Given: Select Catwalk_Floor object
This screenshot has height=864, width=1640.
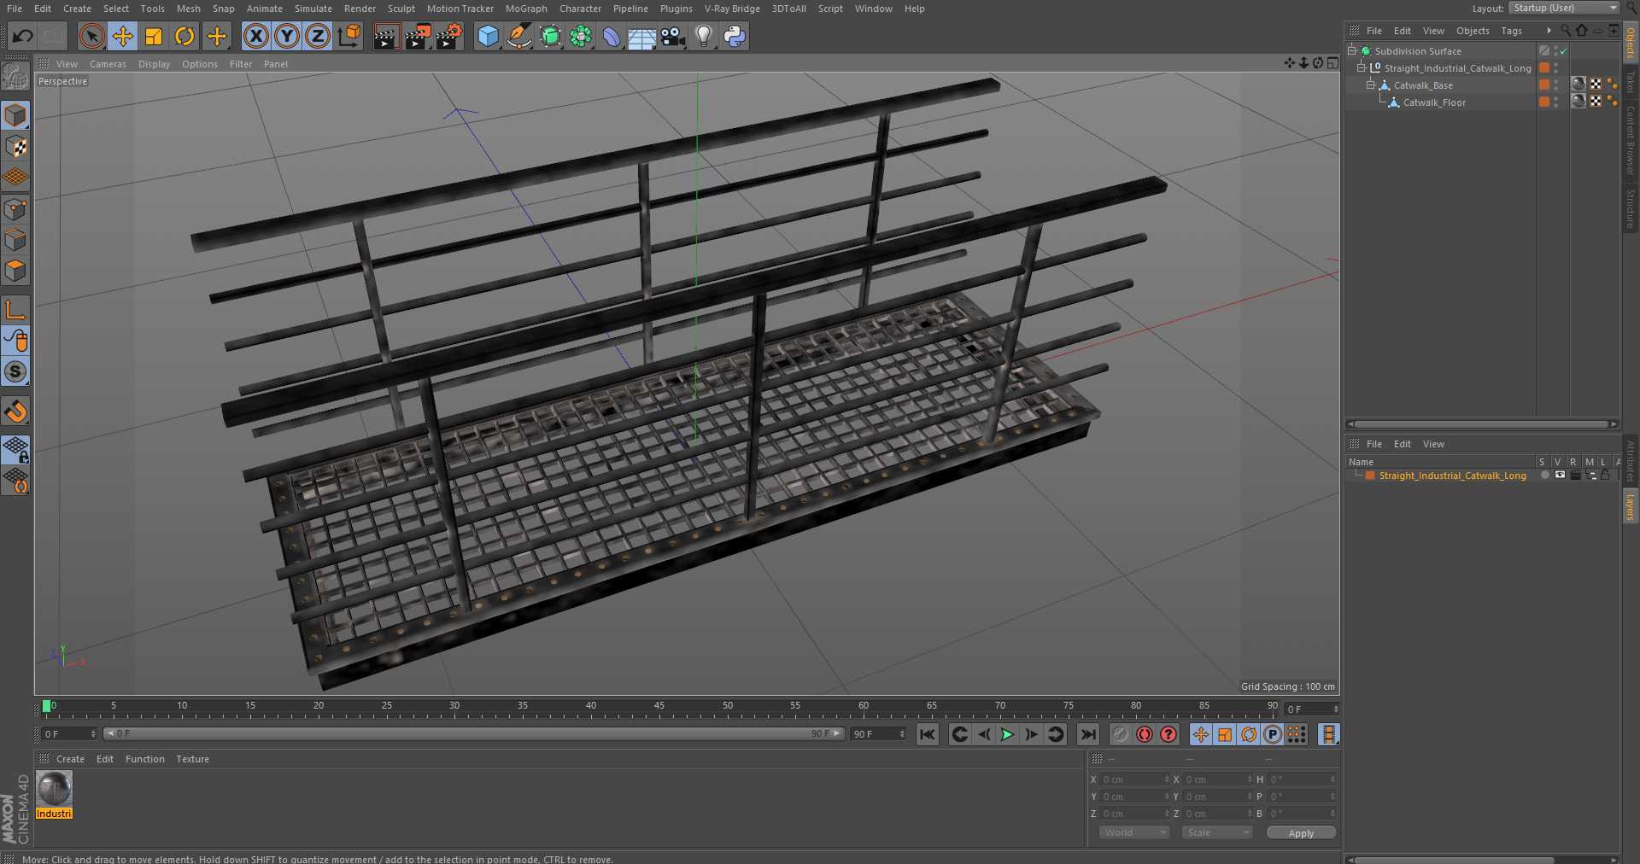Looking at the screenshot, I should click(1434, 102).
